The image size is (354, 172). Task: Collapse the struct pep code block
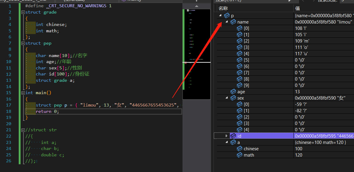23,43
